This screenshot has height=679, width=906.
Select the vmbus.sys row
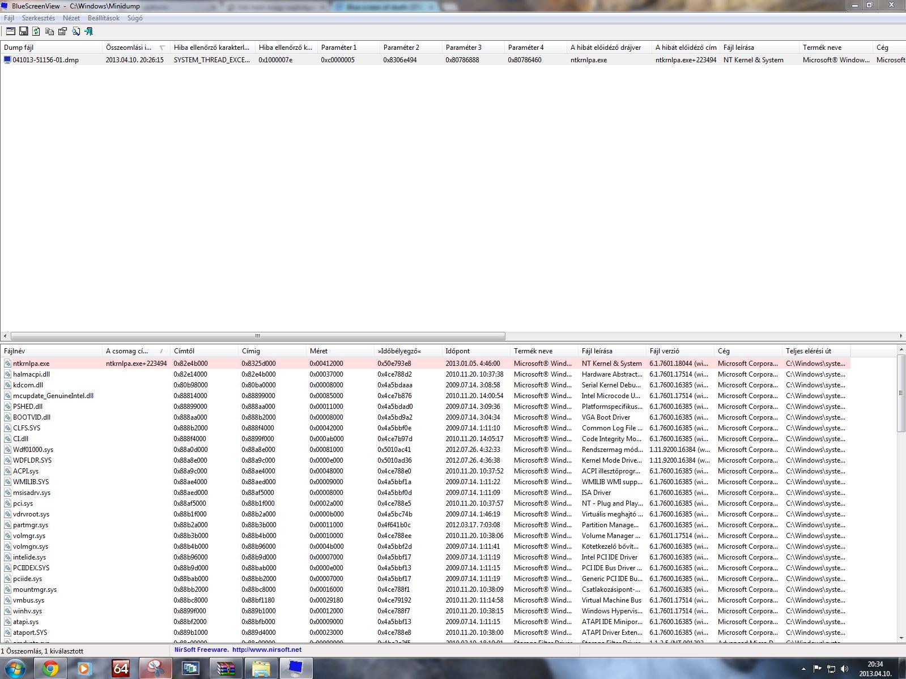click(426, 600)
